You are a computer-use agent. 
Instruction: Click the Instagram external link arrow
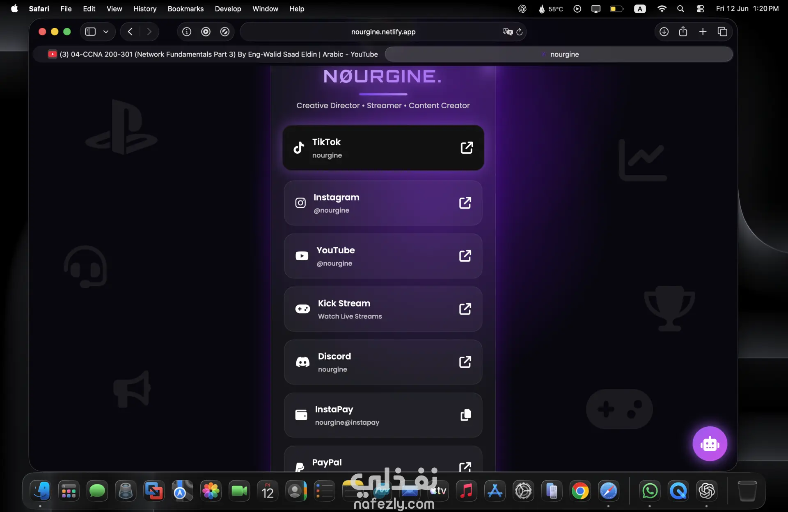[x=465, y=203]
